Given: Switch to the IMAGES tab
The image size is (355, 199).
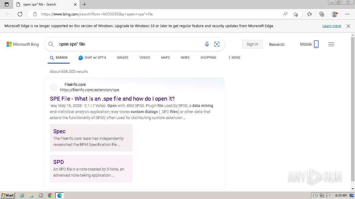Looking at the screenshot, I should tap(123, 57).
